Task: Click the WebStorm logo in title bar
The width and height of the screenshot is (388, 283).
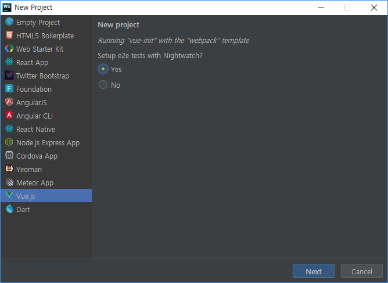Action: coord(7,8)
